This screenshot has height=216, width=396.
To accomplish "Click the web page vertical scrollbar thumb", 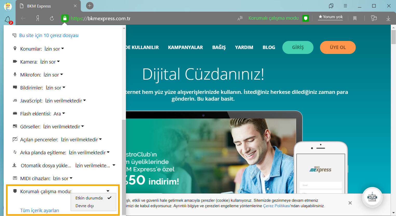I will 393,37.
